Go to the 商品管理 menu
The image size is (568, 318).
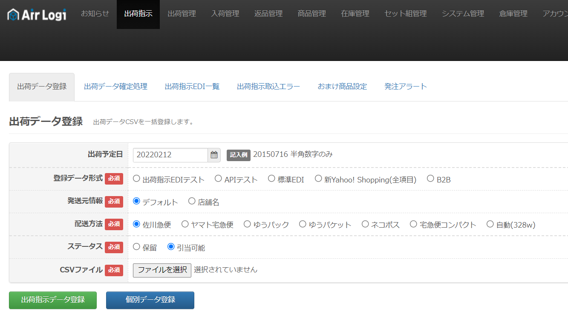pyautogui.click(x=312, y=14)
